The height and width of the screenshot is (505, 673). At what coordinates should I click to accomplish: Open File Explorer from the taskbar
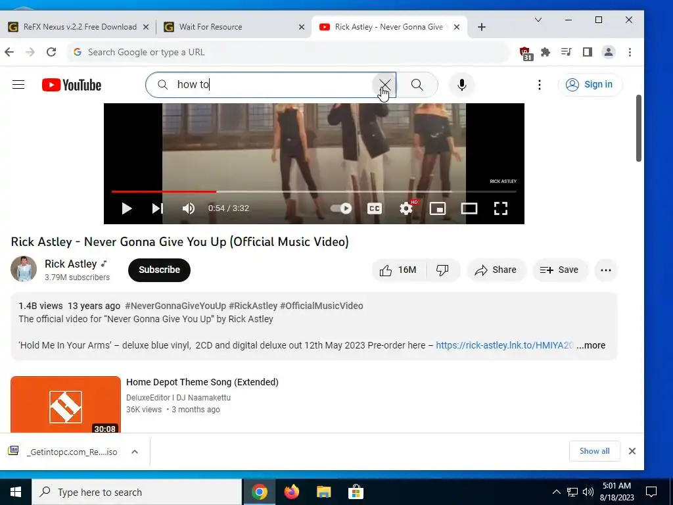323,492
